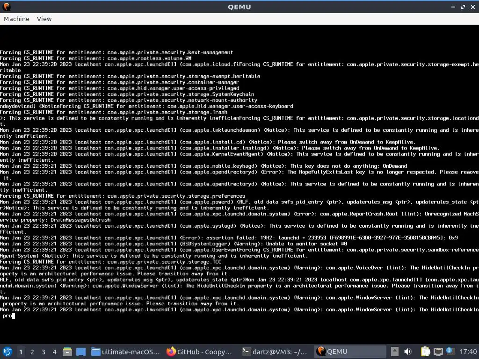Click the storage.Trash entitlement line
The width and height of the screenshot is (479, 359).
click(x=114, y=112)
